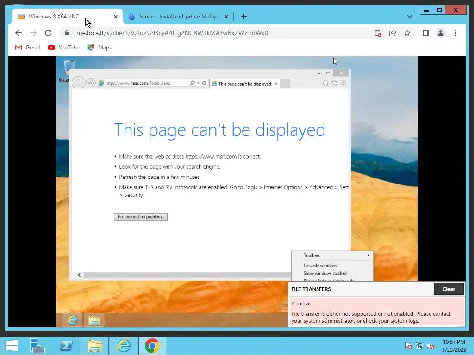The width and height of the screenshot is (474, 355).
Task: Toggle Chrome side panel
Action: [426, 33]
